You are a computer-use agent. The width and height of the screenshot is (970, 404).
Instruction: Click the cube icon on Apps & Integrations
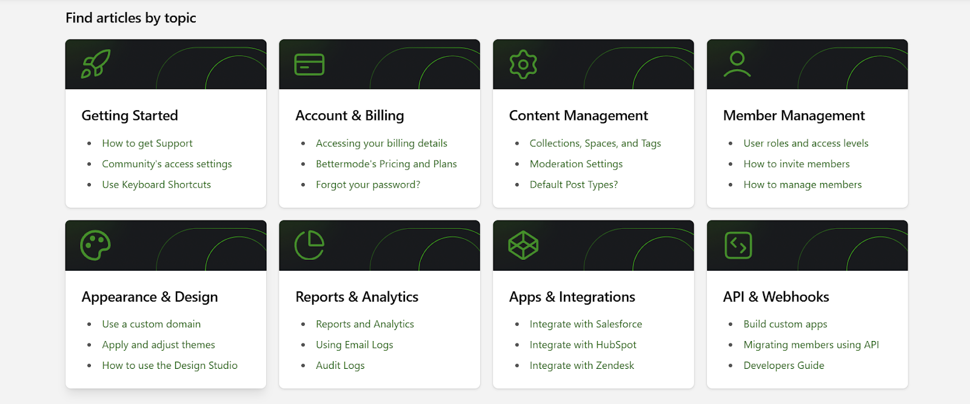pos(523,245)
